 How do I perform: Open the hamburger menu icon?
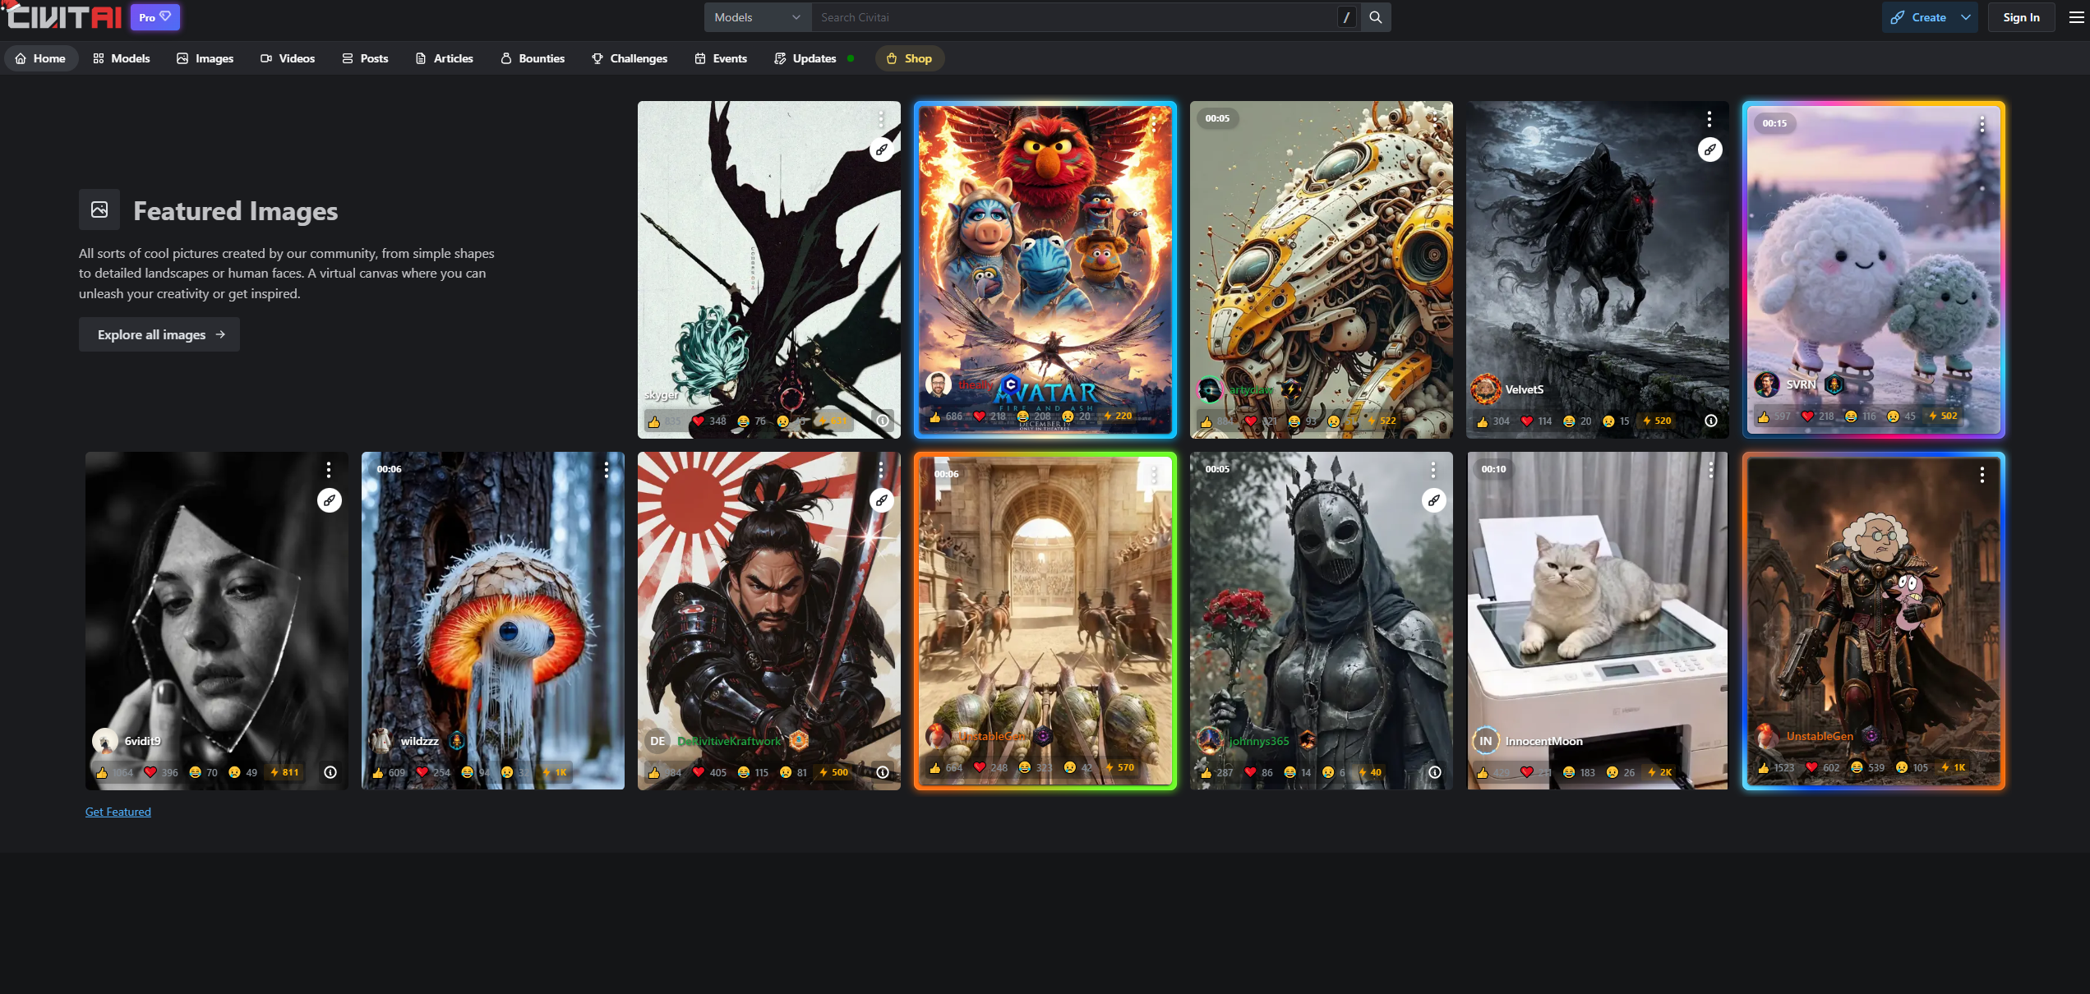pos(2076,17)
